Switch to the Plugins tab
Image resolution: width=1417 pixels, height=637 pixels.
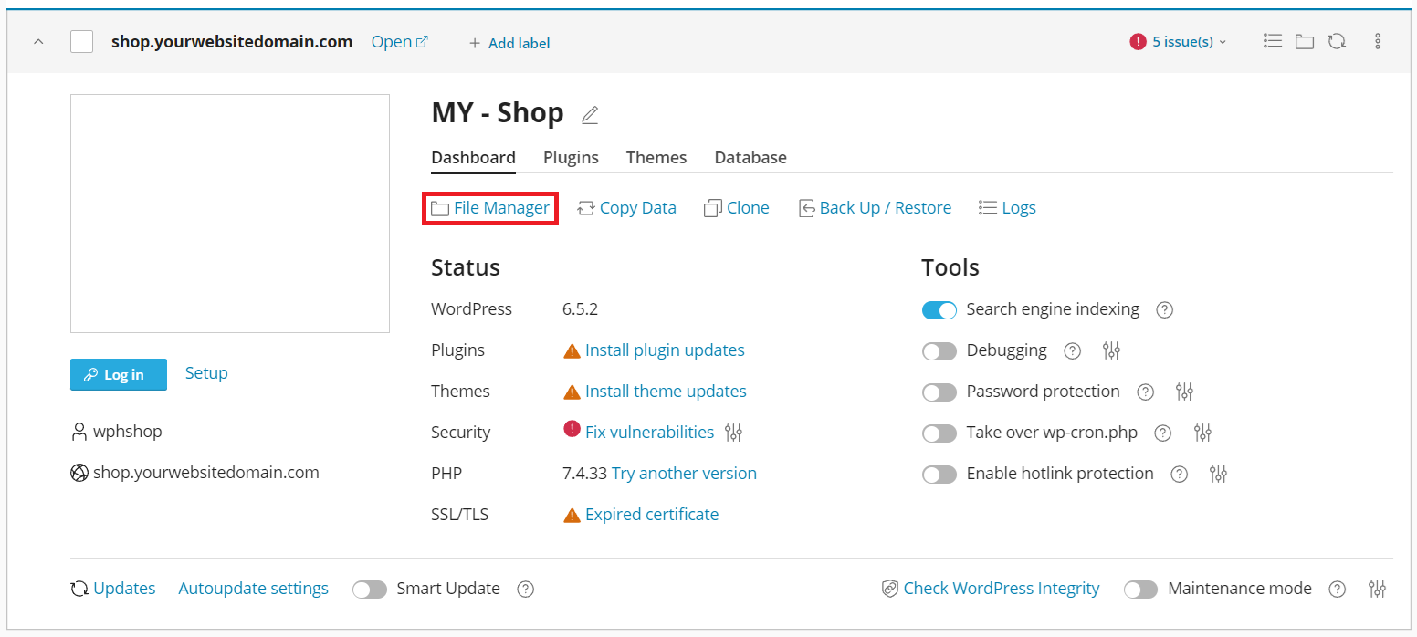[571, 157]
